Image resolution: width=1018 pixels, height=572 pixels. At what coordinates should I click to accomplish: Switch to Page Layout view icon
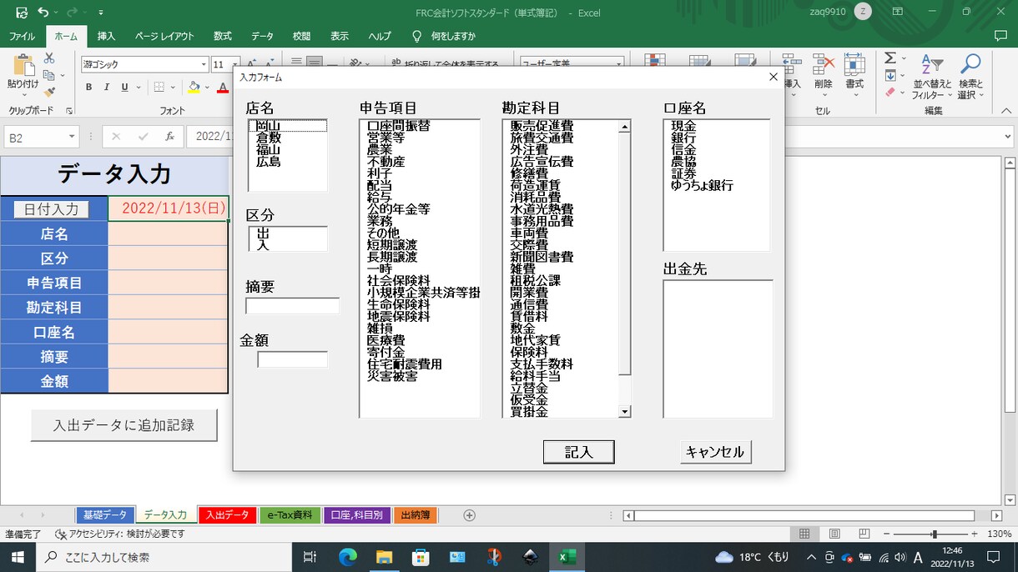834,534
